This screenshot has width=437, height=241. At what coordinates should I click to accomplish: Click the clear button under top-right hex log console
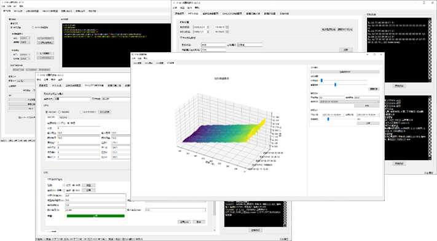(399, 86)
